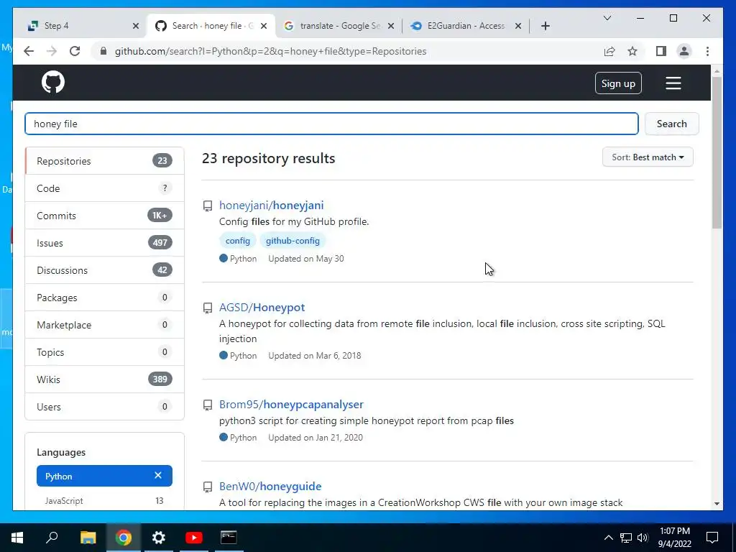Close the GitHub search tab
Viewport: 736px width, 552px height.
click(264, 26)
